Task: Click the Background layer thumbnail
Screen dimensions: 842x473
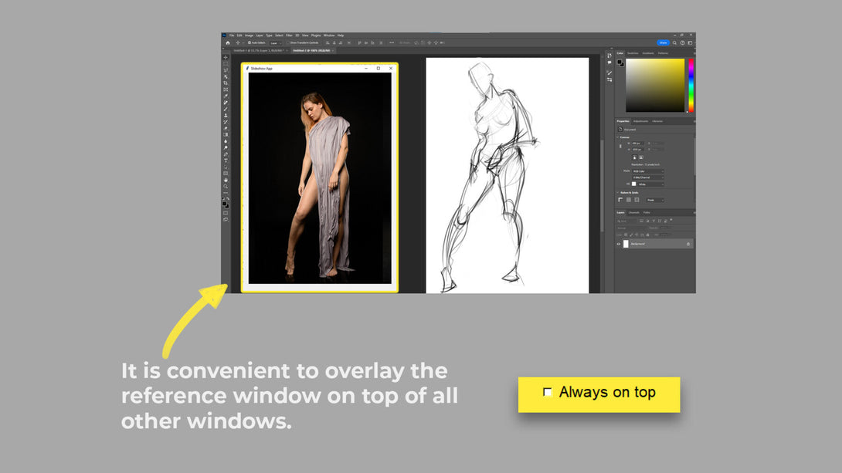Action: [x=626, y=244]
